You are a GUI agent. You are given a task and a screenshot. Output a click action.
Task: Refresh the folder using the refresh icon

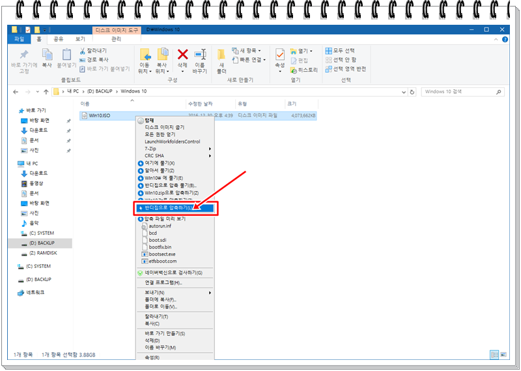coord(412,92)
